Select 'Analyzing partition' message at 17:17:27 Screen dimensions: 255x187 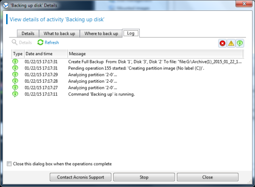pos(93,88)
